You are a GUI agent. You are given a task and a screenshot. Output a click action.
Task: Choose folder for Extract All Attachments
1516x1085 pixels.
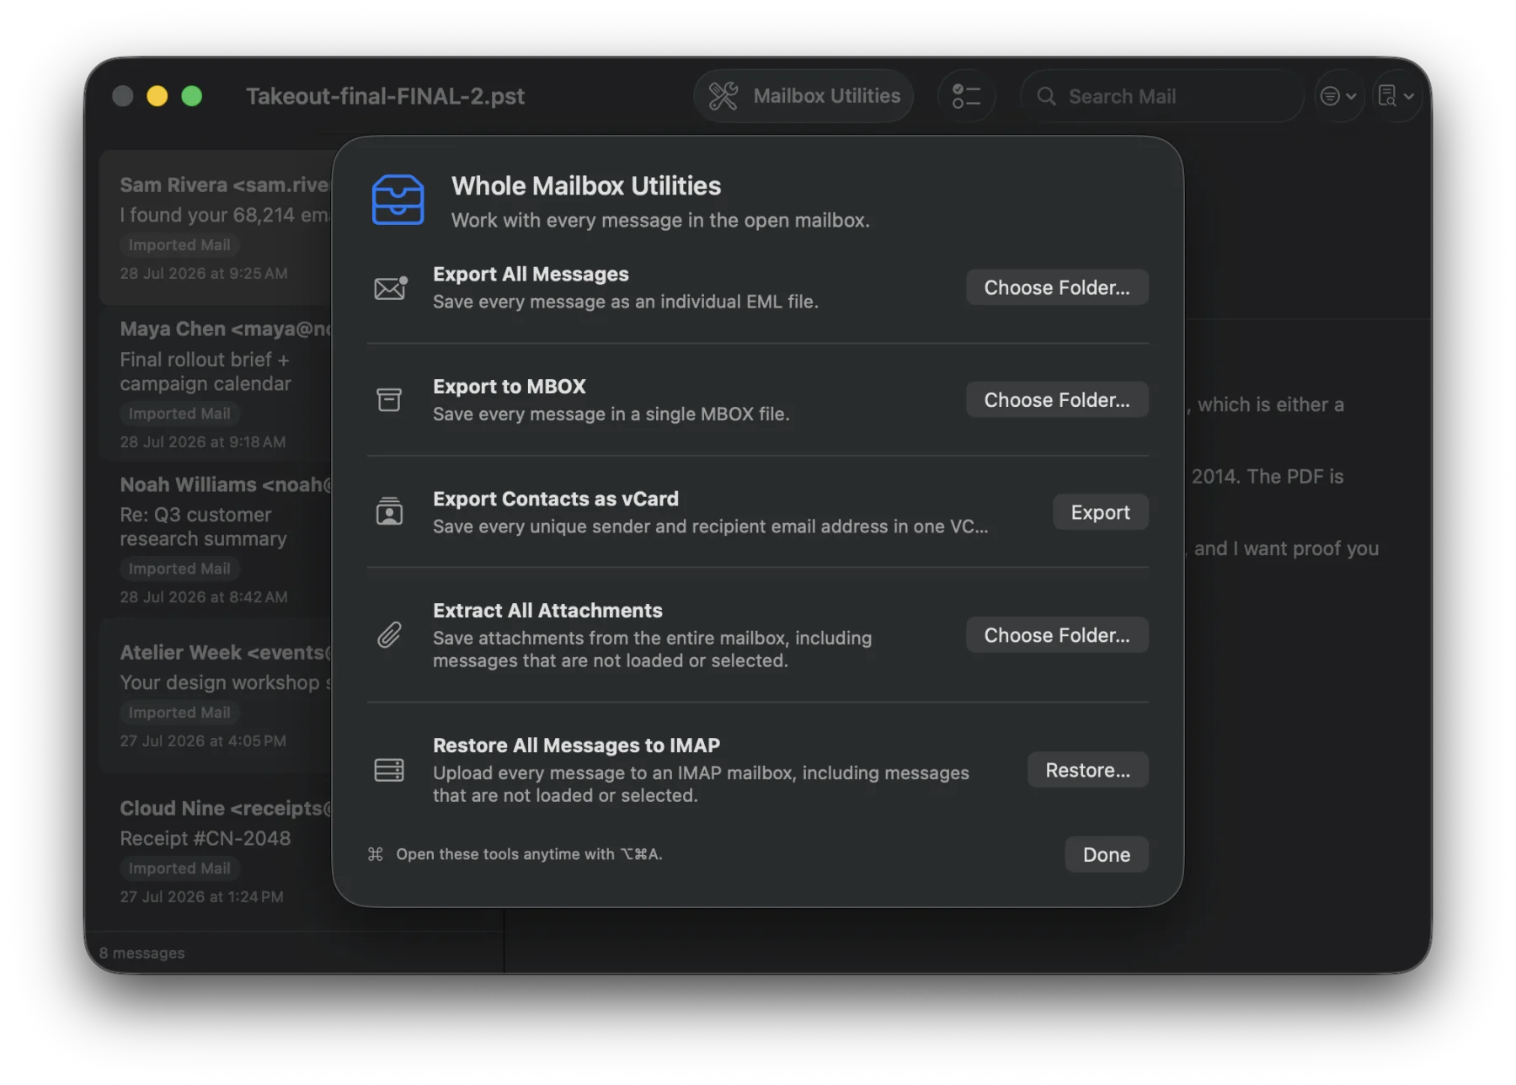coord(1057,635)
